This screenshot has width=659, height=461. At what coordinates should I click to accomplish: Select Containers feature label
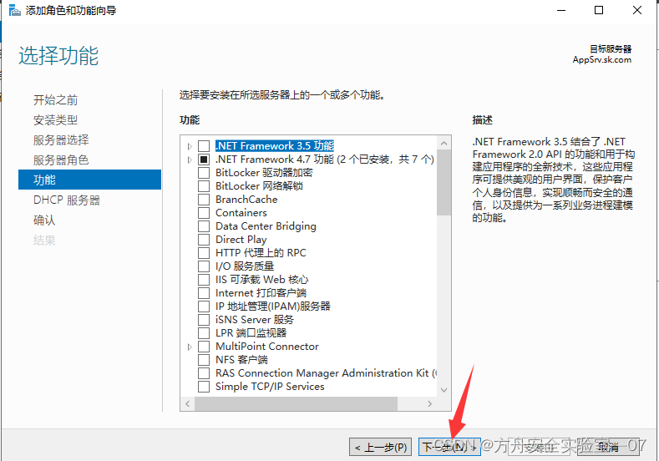coord(241,213)
